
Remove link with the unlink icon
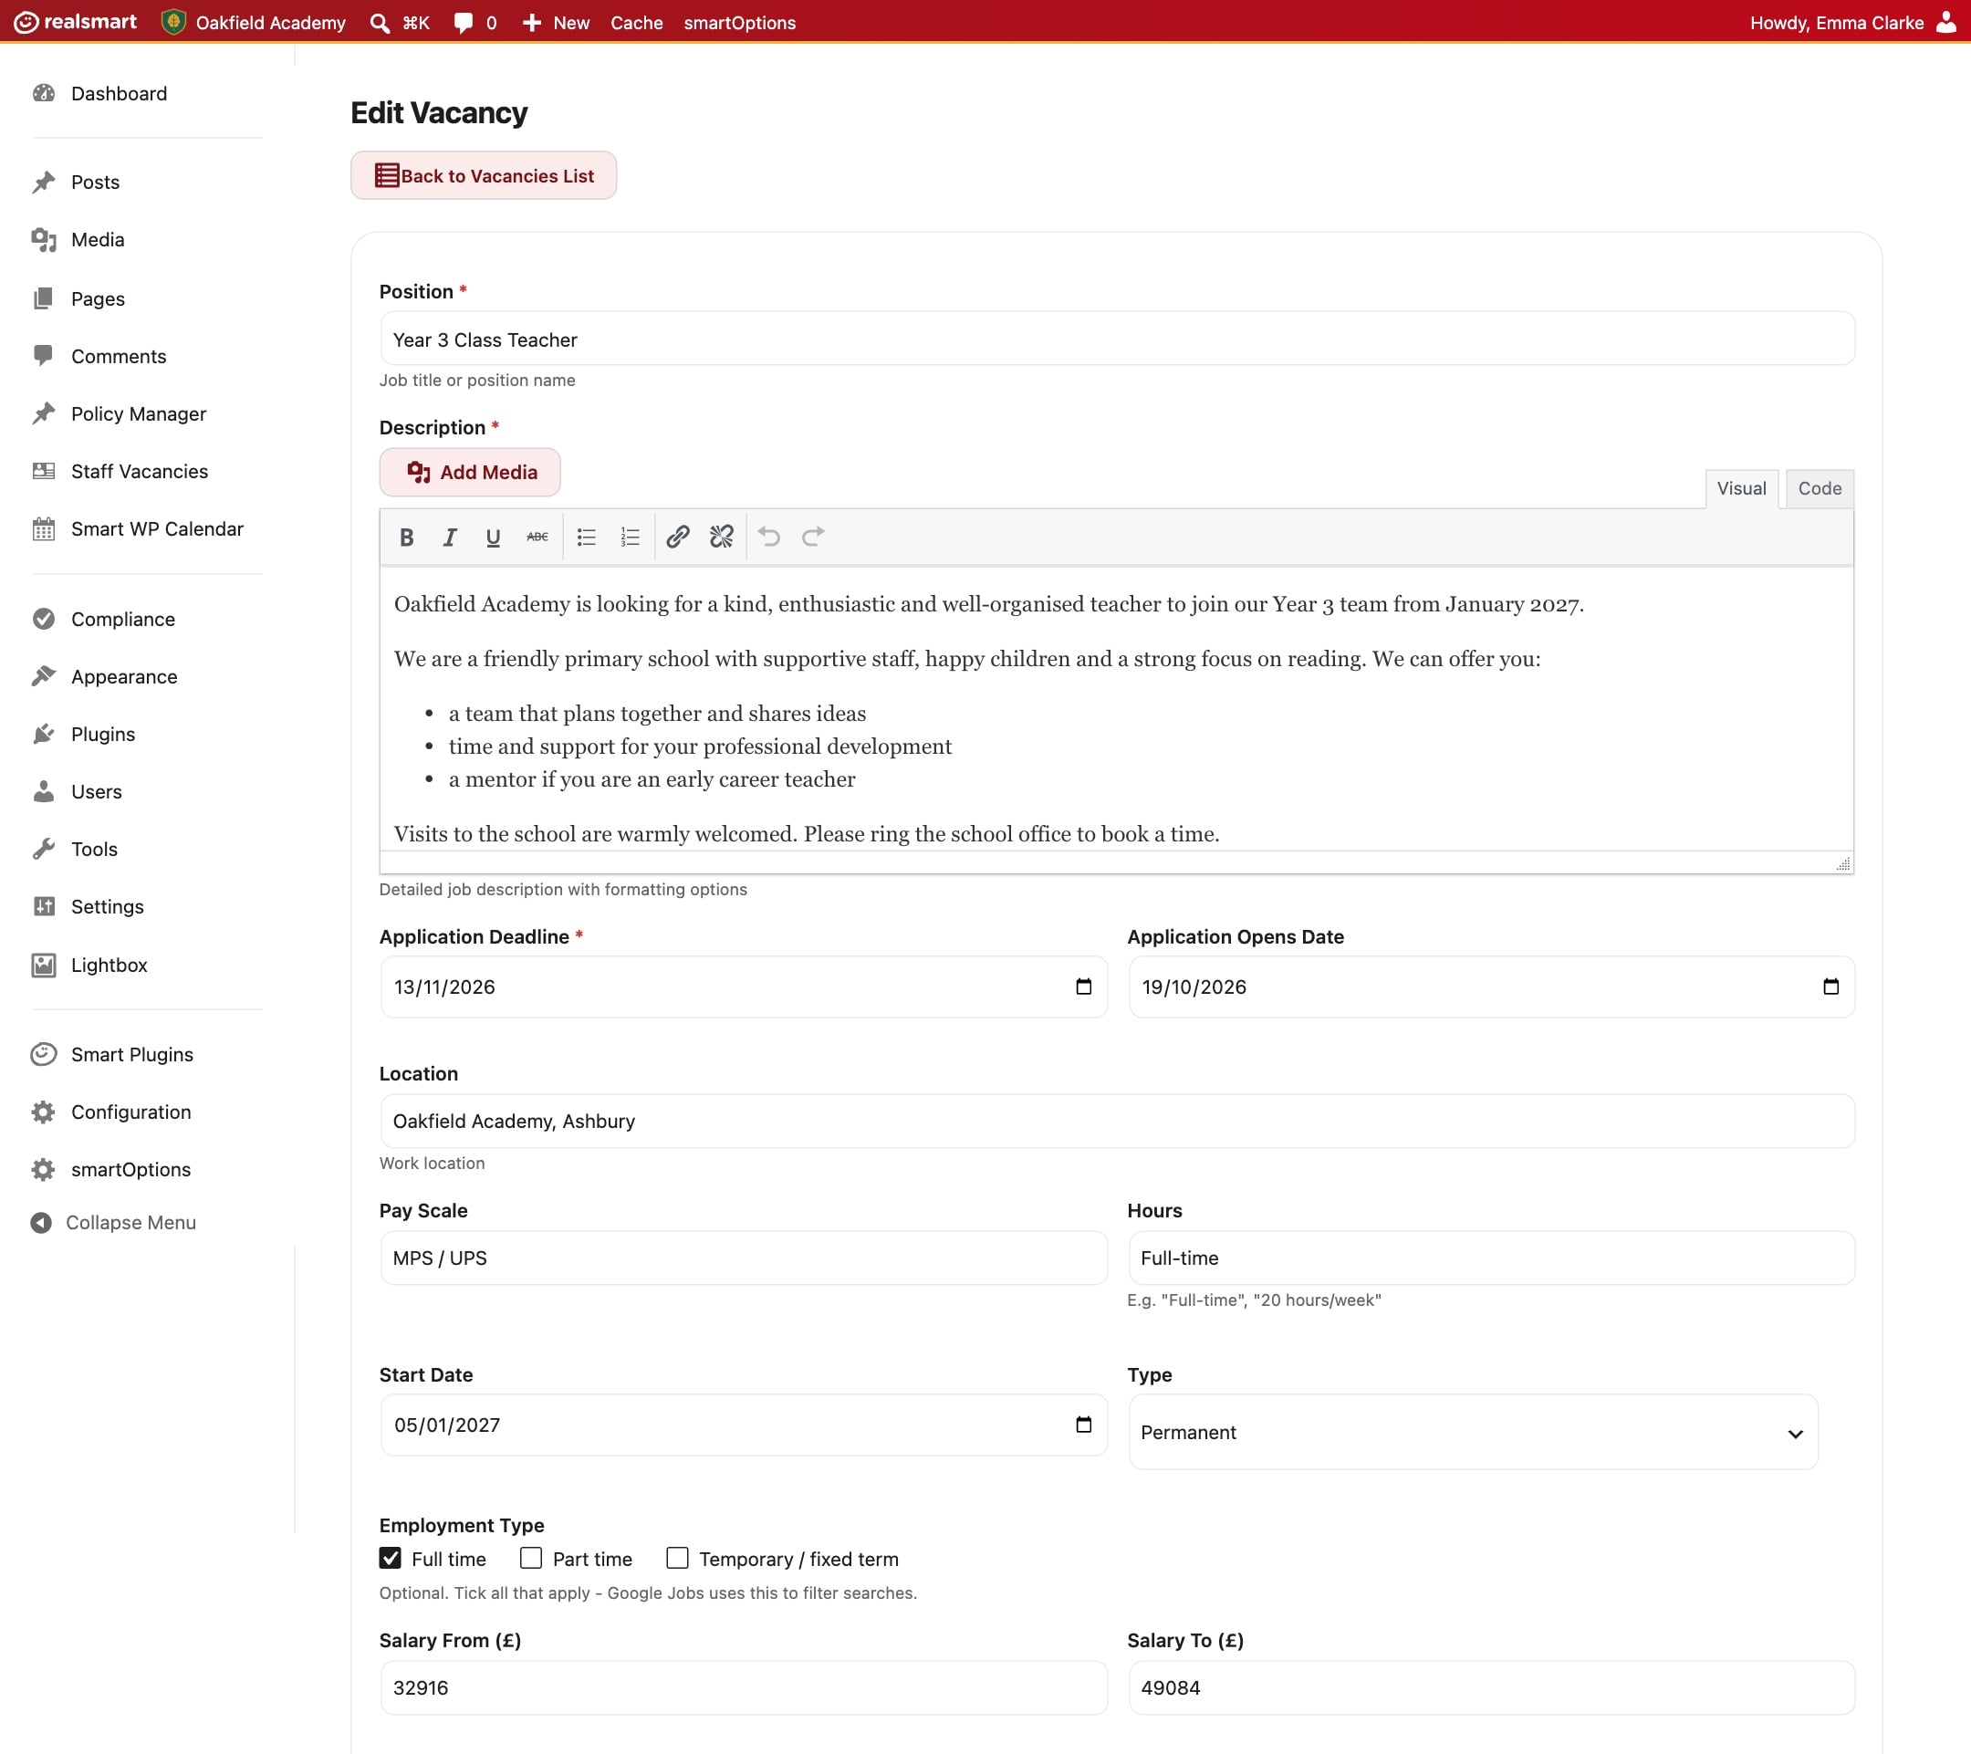pos(721,538)
